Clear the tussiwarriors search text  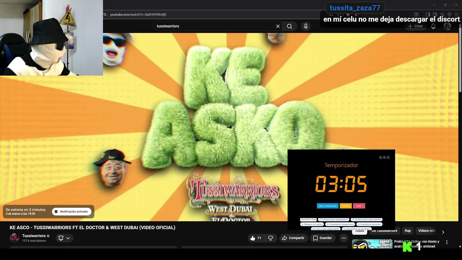[278, 26]
